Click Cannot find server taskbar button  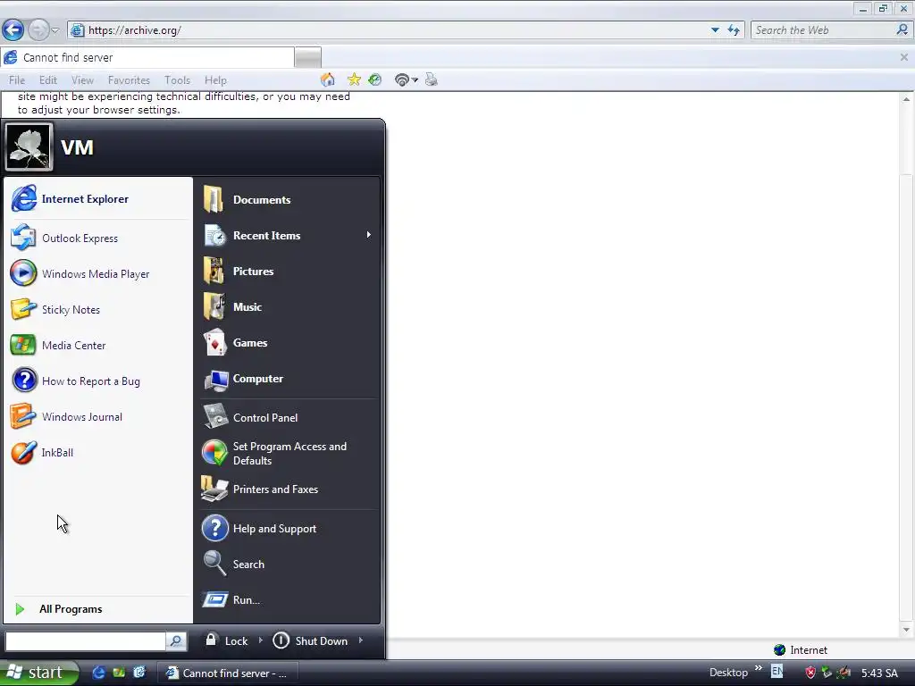(228, 673)
